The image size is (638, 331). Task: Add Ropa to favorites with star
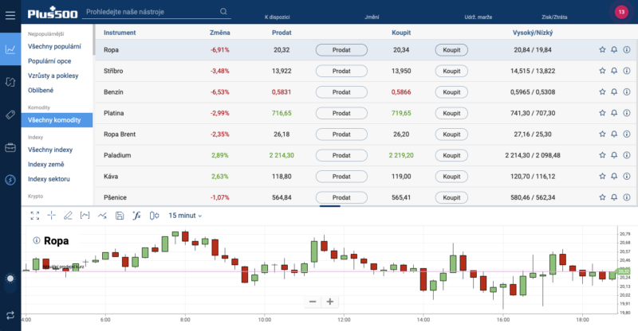(x=602, y=49)
